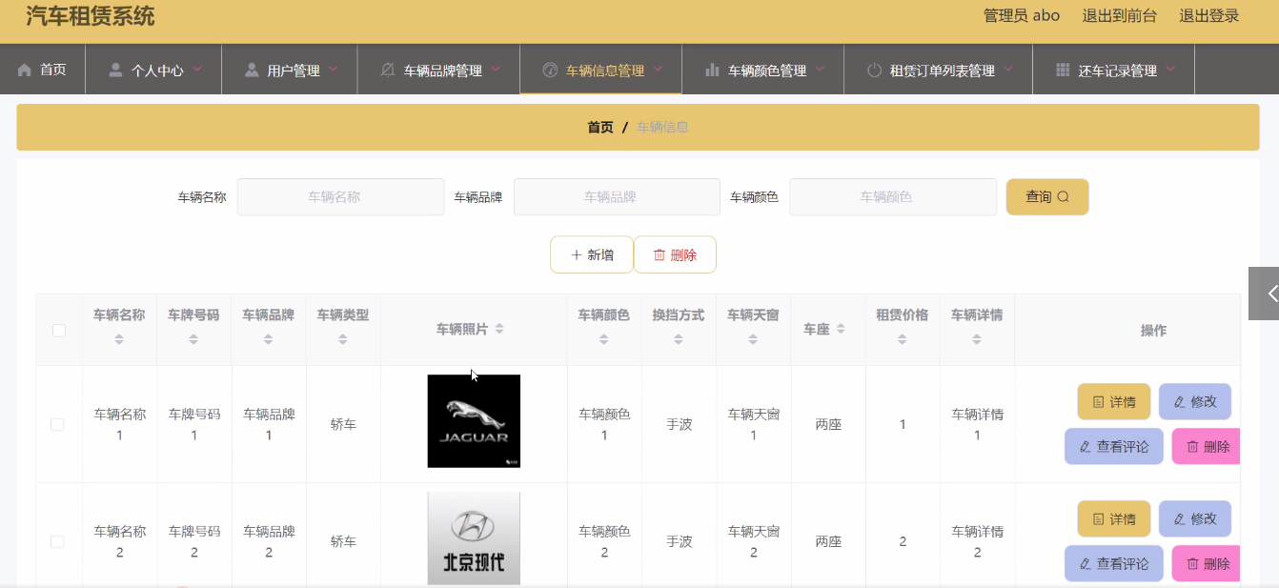This screenshot has height=588, width=1279.
Task: Click the bar chart icon for 车辆颜色管理
Action: click(x=712, y=71)
